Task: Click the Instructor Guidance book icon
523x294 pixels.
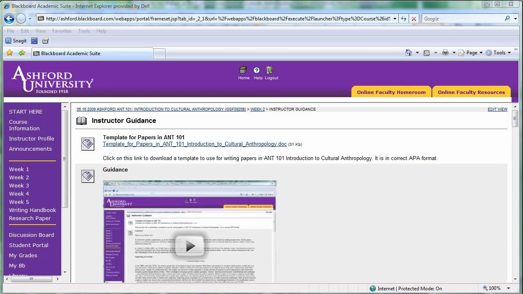Action: click(x=82, y=121)
